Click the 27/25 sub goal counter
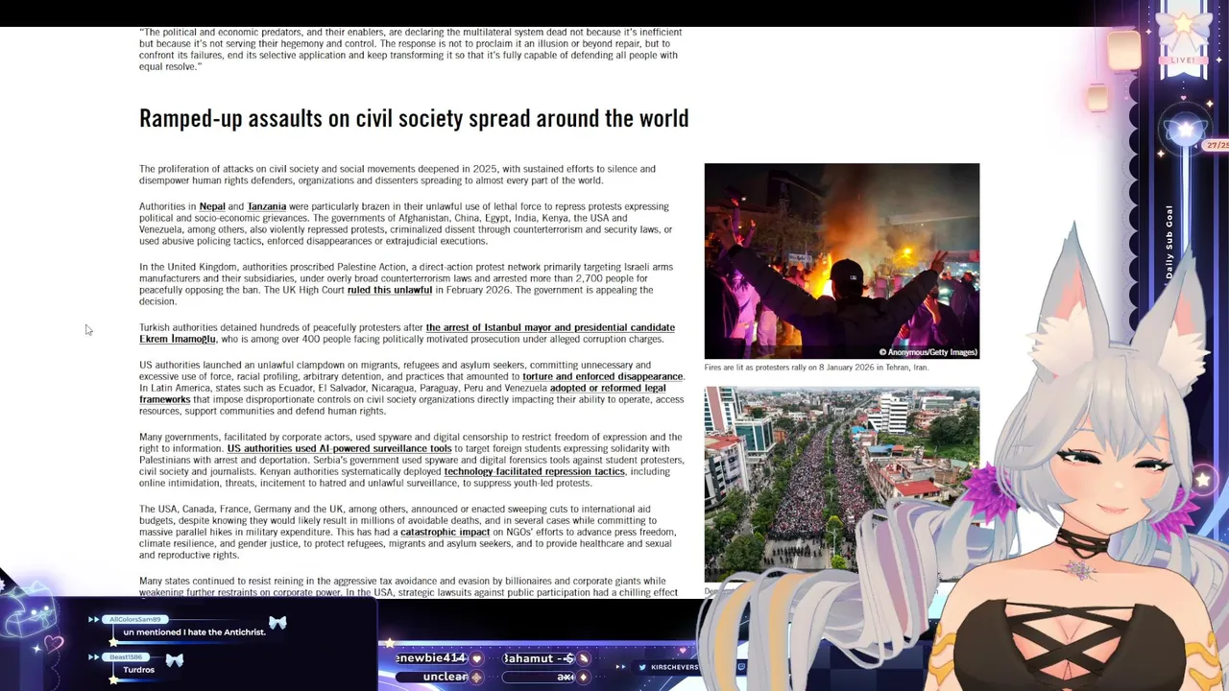Screen dimensions: 1229x691 click(1217, 145)
